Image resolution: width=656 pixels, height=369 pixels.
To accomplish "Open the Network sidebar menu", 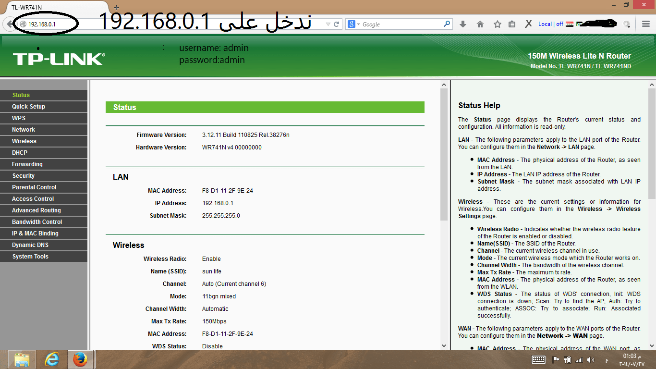I will [x=44, y=130].
